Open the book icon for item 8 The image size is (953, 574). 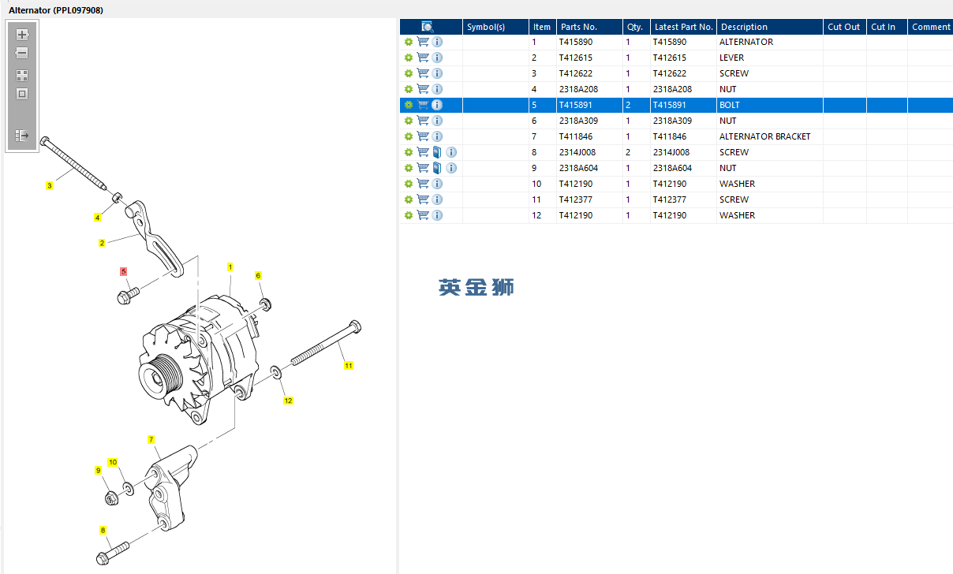coord(438,152)
